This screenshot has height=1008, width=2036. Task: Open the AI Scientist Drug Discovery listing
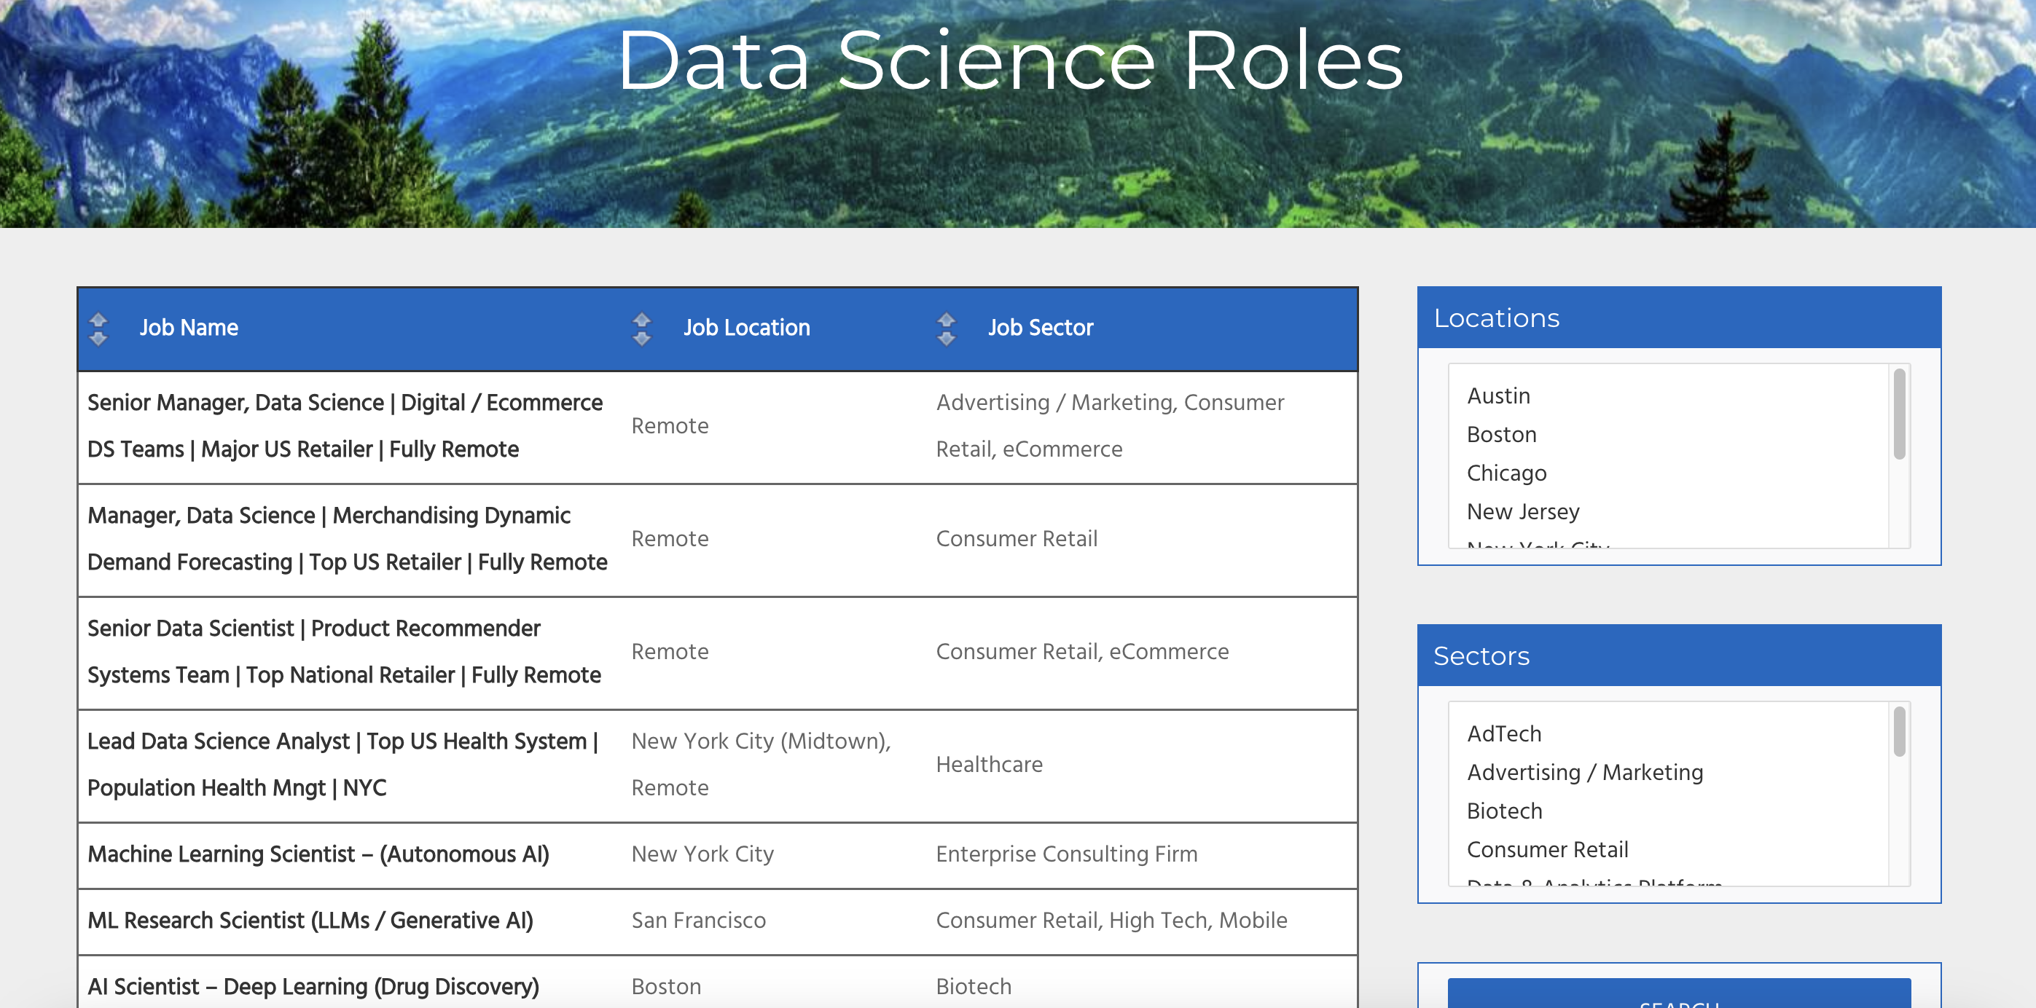coord(313,986)
